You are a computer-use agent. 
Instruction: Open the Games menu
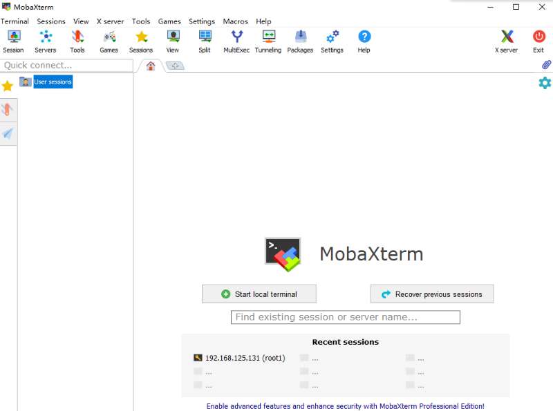(169, 21)
